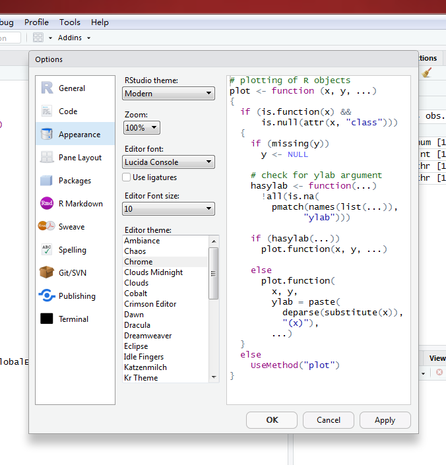The width and height of the screenshot is (446, 465).
Task: Click the black Terminal icon
Action: [47, 319]
